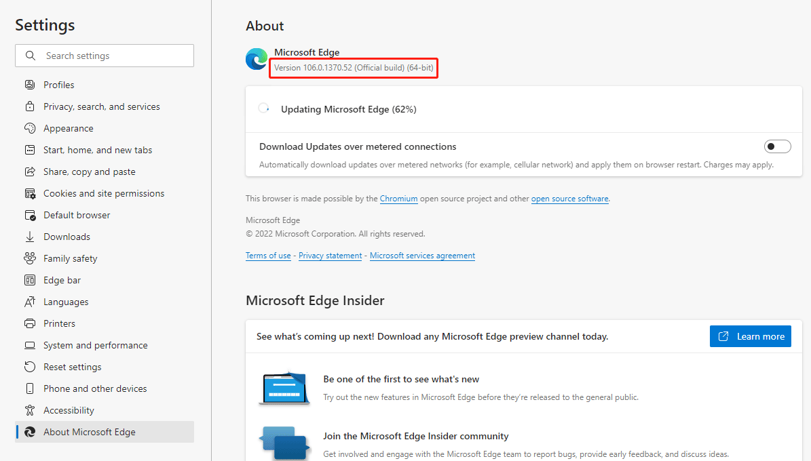This screenshot has height=461, width=811.
Task: Open the Chromium project link
Action: [398, 198]
